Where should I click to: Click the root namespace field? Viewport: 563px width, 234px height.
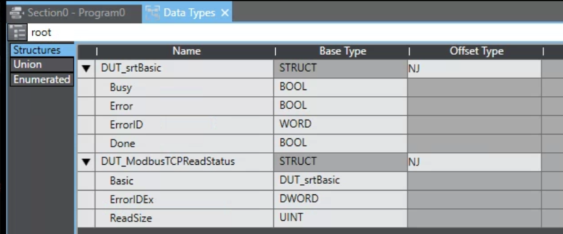point(294,33)
